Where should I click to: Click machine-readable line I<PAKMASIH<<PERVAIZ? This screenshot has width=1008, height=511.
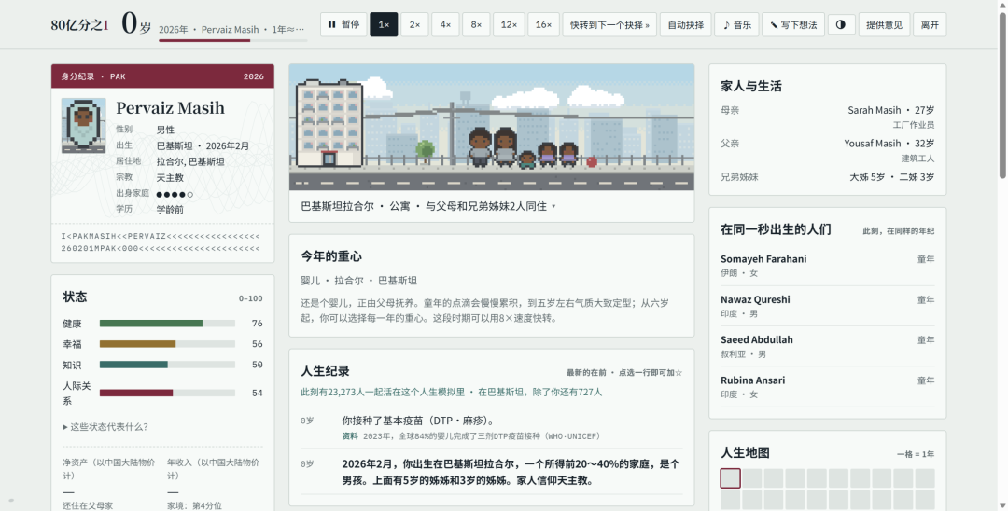[161, 236]
